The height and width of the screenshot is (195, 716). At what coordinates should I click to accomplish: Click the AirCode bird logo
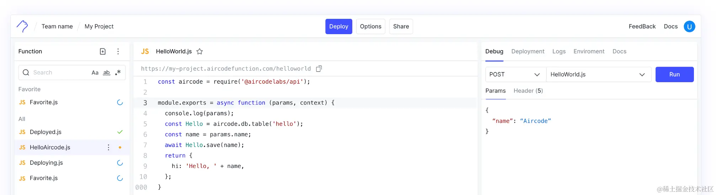pos(22,26)
